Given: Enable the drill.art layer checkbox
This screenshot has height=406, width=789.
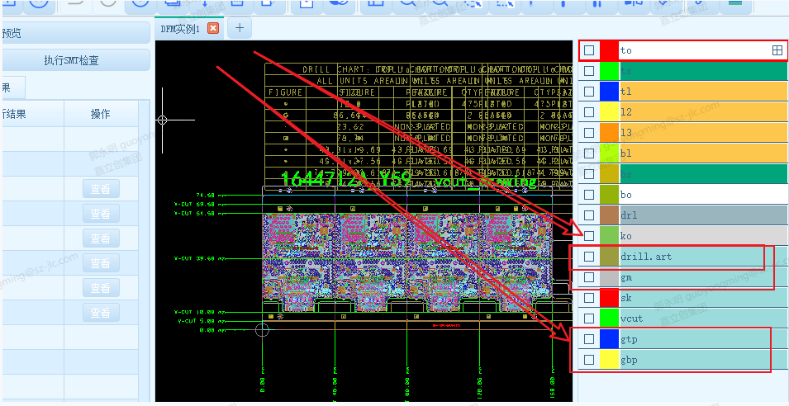Looking at the screenshot, I should tap(589, 257).
